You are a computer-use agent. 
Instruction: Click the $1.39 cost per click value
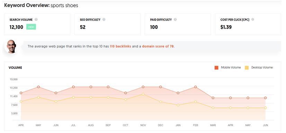coord(226,27)
